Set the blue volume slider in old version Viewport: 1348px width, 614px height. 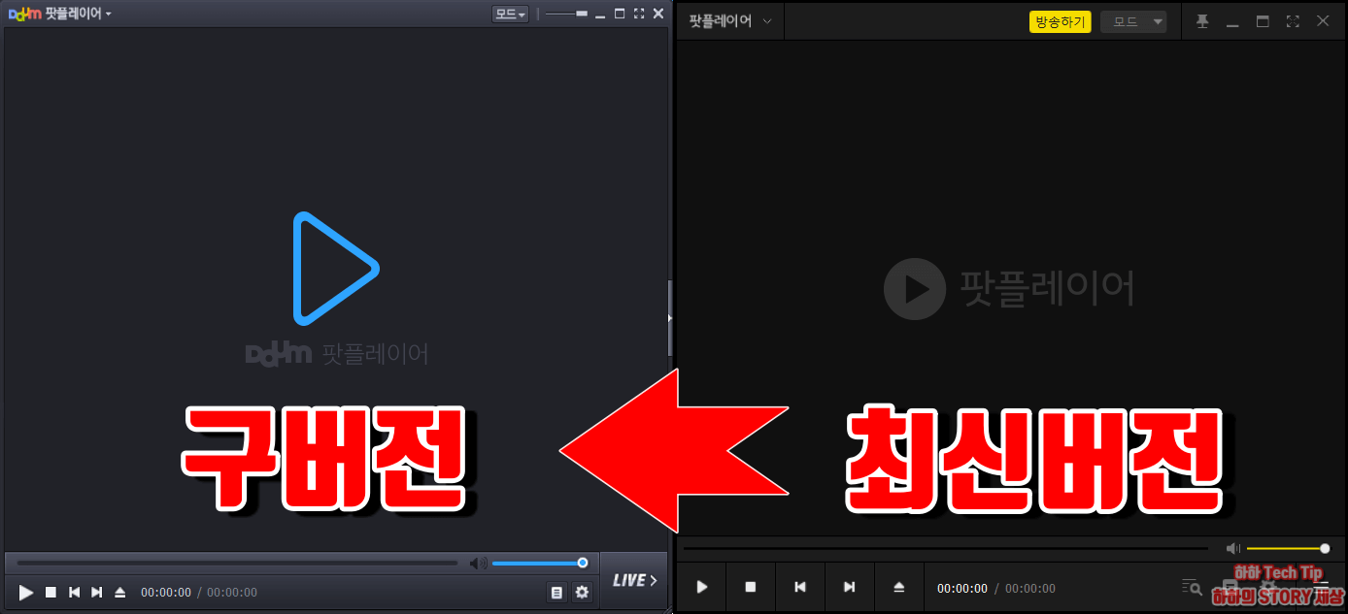tap(539, 563)
